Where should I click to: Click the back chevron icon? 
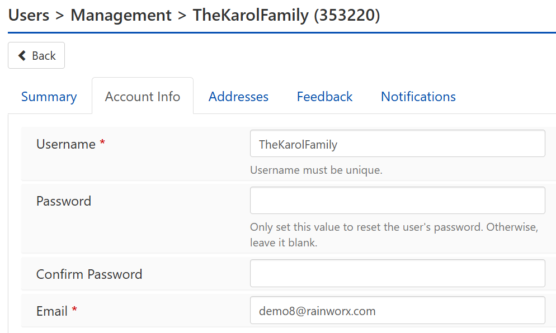[21, 55]
